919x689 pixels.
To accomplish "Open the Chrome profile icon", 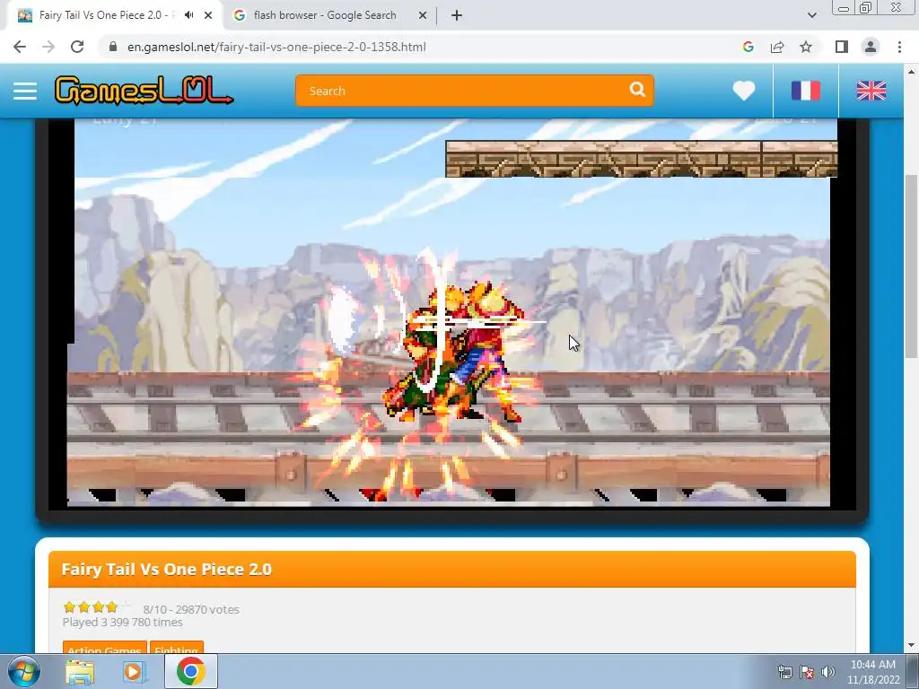I will point(871,47).
